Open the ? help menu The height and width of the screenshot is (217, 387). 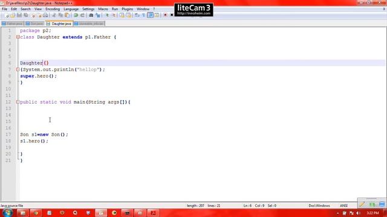[154, 9]
